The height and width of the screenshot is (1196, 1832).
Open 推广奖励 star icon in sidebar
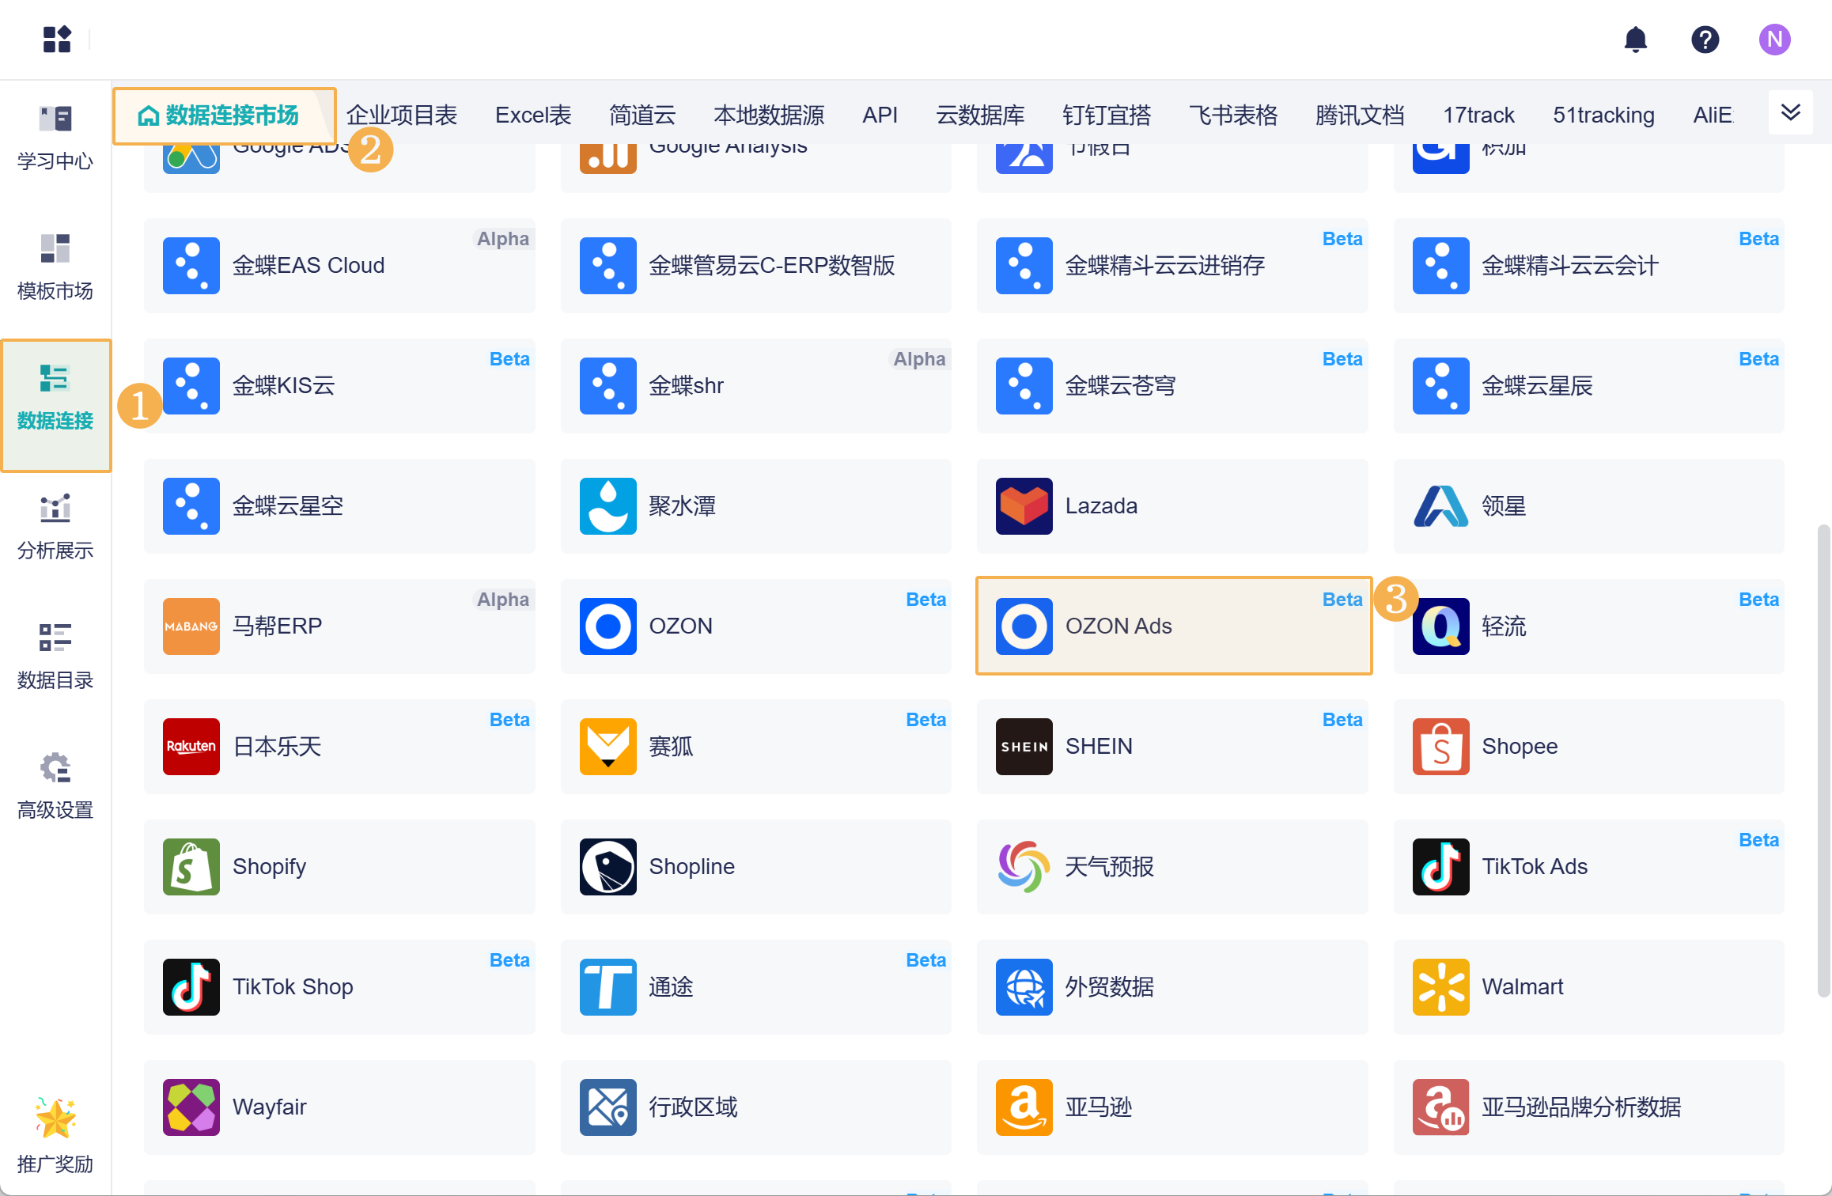coord(55,1118)
